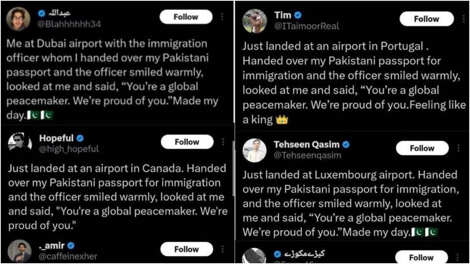Click Follow beside کیڑےمکوڑے's account
The image size is (470, 264).
point(422,257)
